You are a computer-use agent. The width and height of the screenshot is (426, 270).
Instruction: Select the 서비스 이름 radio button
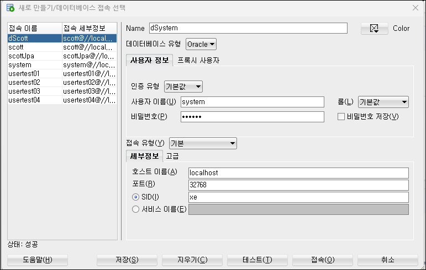[135, 209]
